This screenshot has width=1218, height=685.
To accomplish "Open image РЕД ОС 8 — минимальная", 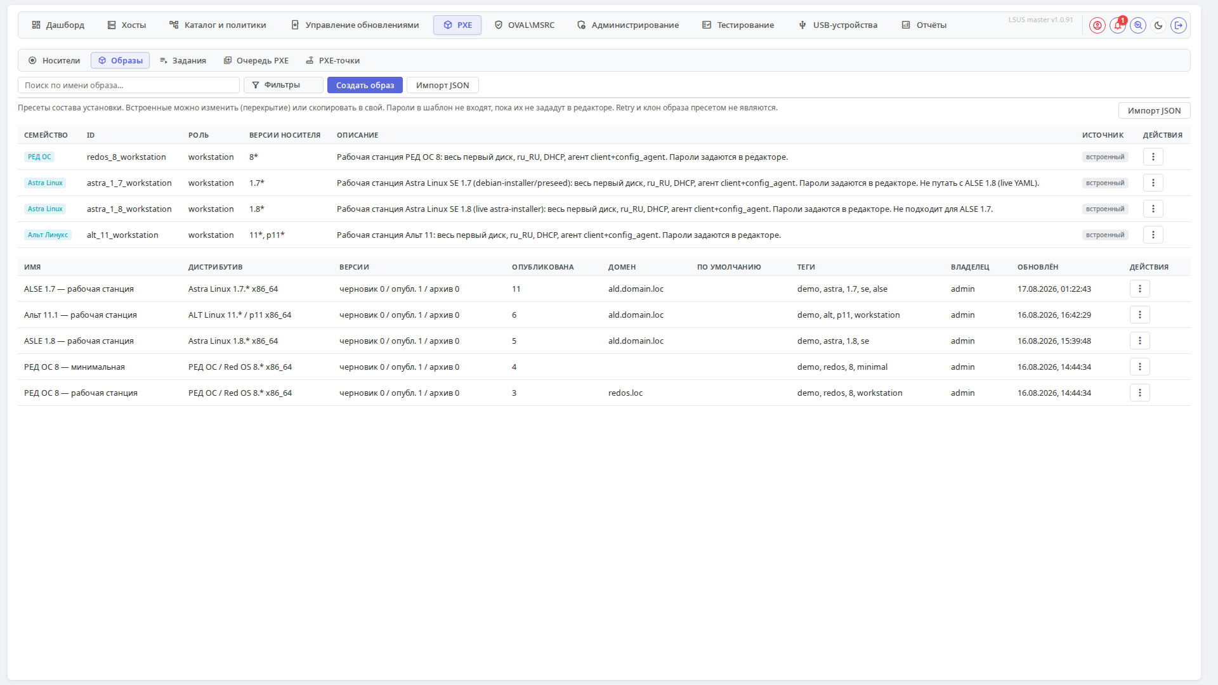I will pyautogui.click(x=74, y=367).
